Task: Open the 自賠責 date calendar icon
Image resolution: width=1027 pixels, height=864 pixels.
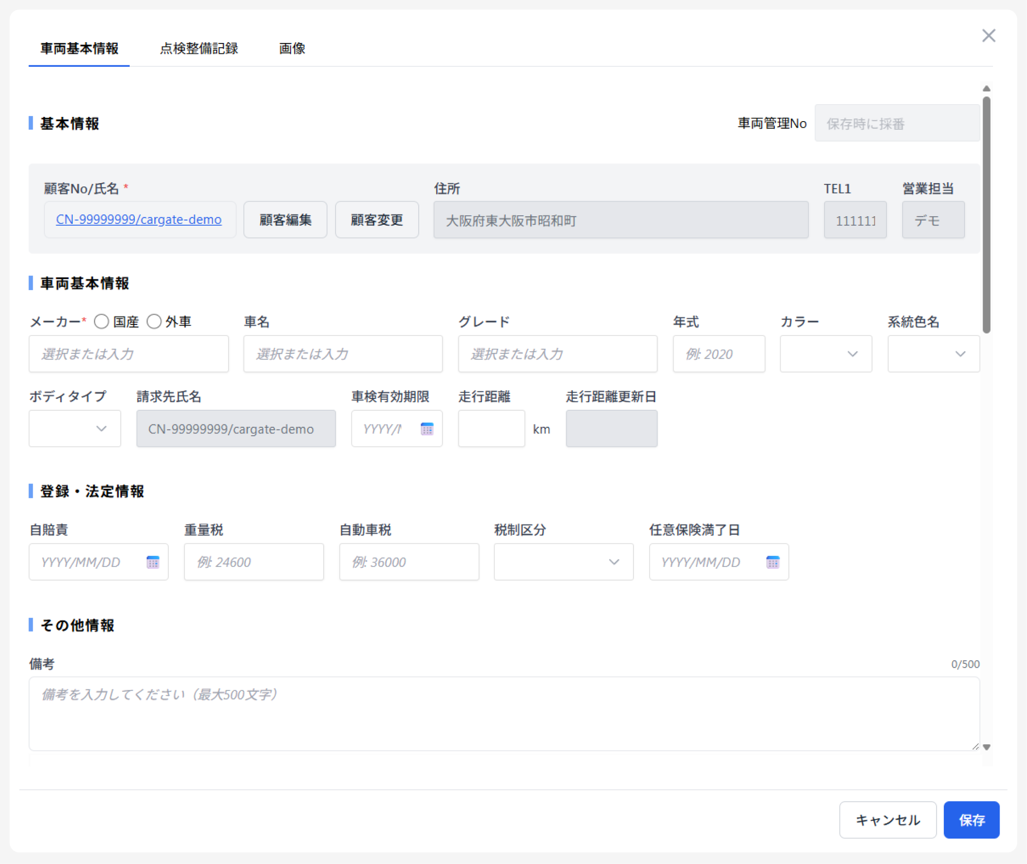Action: click(x=153, y=562)
